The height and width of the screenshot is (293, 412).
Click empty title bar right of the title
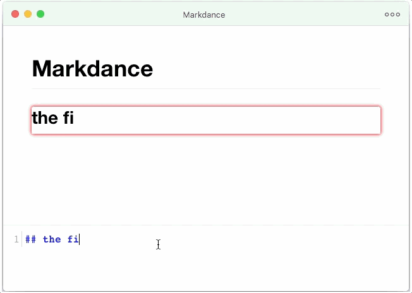pyautogui.click(x=303, y=14)
